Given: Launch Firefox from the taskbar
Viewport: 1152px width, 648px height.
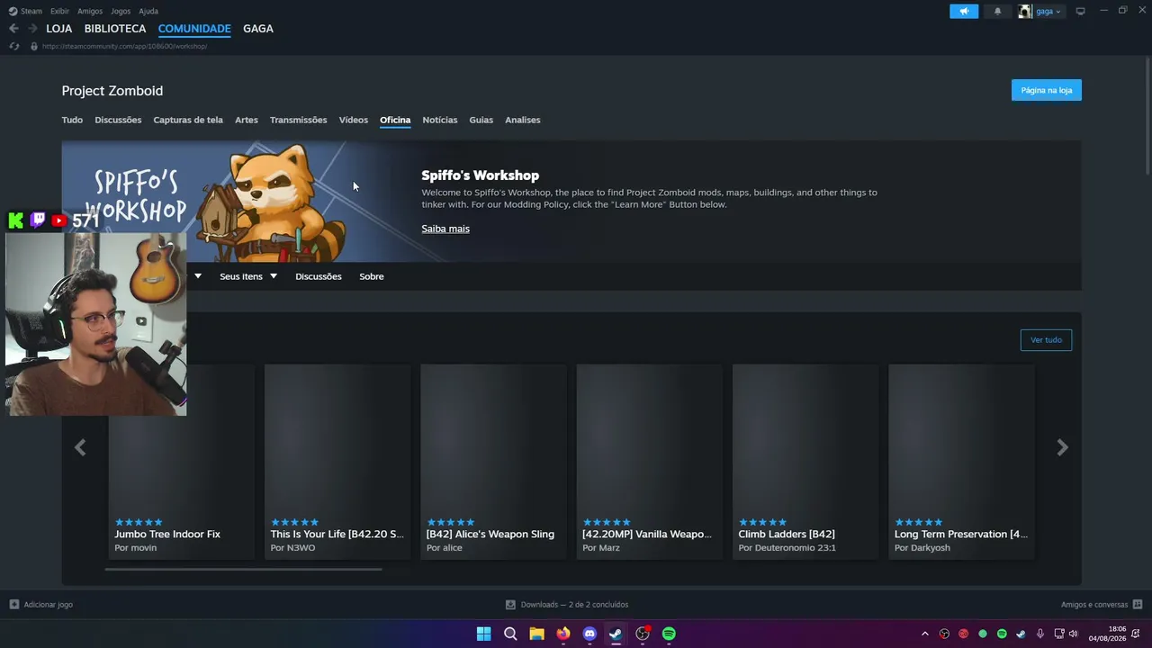Looking at the screenshot, I should tap(563, 634).
